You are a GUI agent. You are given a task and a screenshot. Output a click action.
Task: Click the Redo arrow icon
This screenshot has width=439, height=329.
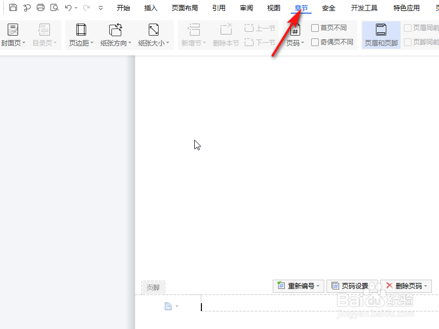(86, 8)
